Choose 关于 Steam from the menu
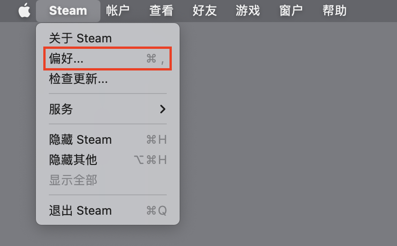Image resolution: width=397 pixels, height=246 pixels. [80, 38]
